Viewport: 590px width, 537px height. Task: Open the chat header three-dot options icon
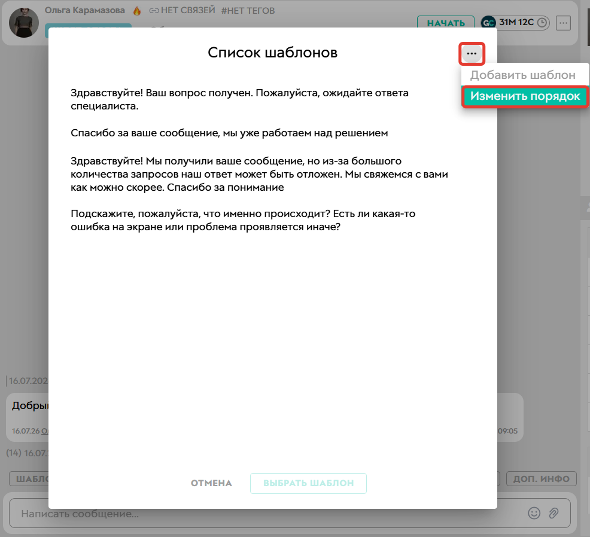(x=563, y=23)
